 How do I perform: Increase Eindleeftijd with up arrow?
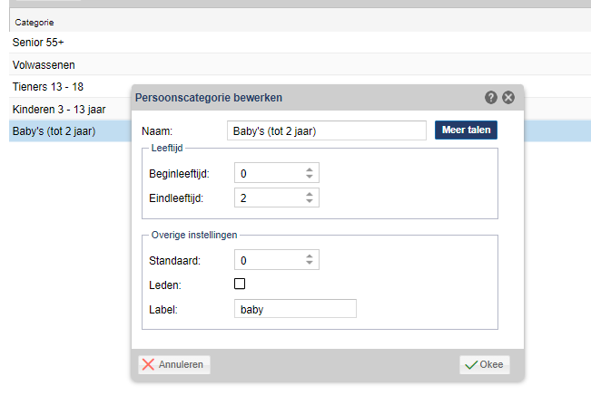click(310, 194)
